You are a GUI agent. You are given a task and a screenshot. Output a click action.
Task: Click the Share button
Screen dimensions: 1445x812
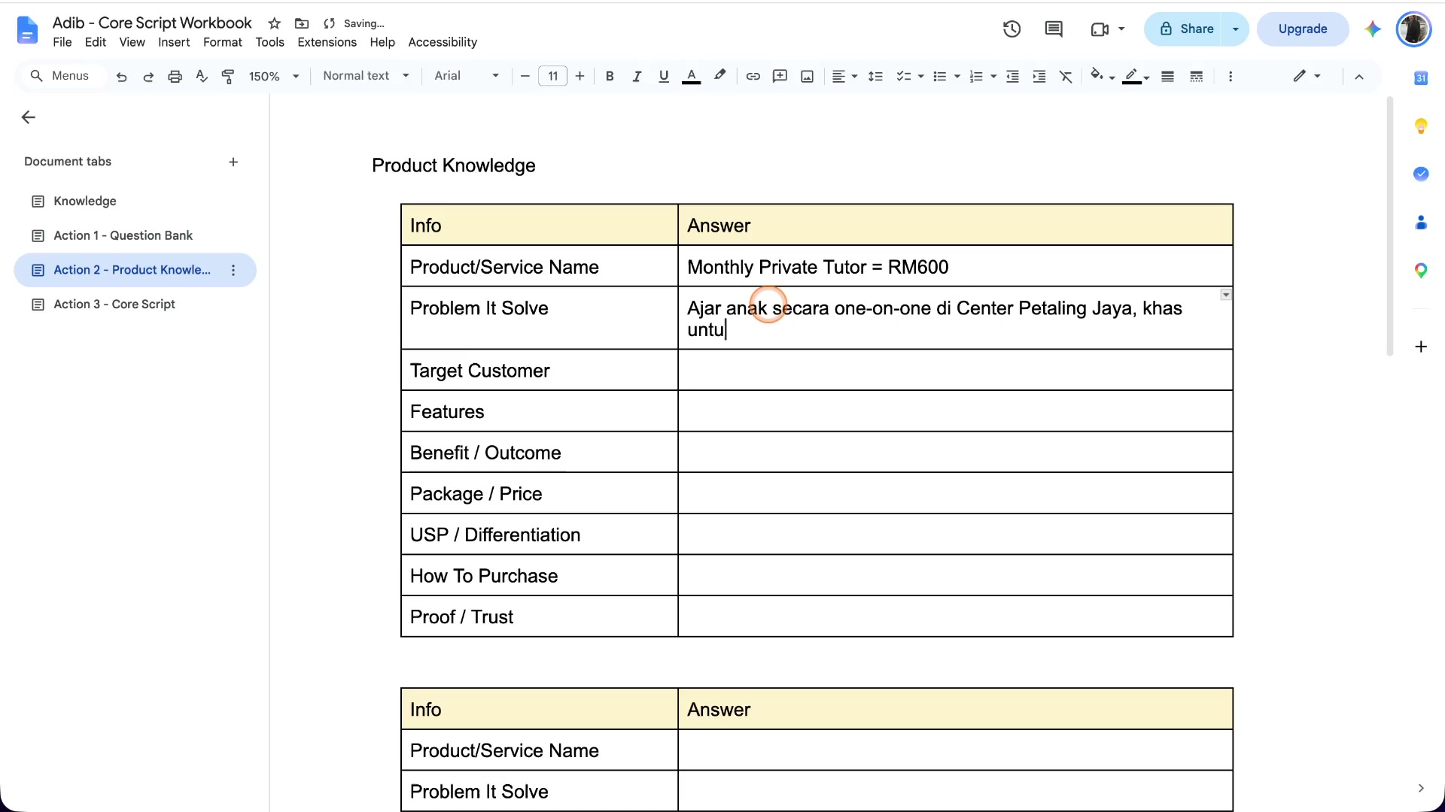point(1186,29)
